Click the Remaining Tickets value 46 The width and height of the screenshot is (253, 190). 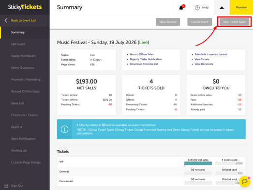click(175, 105)
